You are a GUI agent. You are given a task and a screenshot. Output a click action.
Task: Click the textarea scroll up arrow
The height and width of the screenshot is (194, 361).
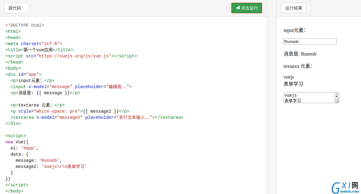point(337,94)
